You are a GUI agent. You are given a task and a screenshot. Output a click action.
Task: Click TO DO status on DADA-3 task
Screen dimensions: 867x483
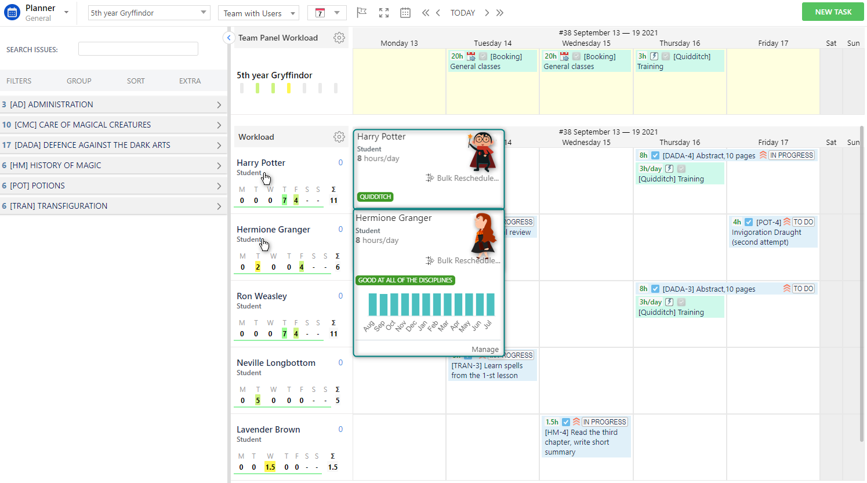coord(803,289)
